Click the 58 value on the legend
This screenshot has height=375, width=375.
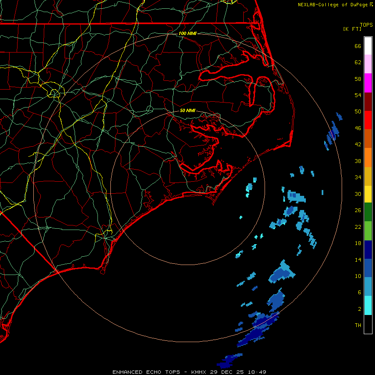358,79
